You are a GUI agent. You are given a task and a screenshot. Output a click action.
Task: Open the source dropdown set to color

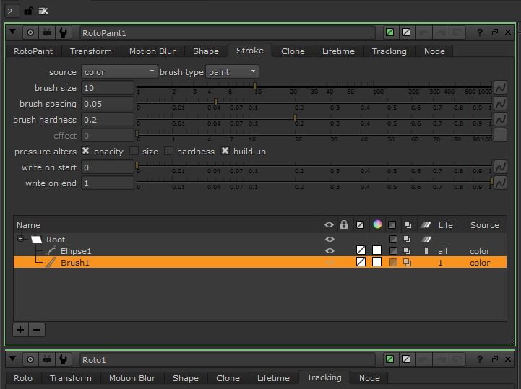click(119, 71)
